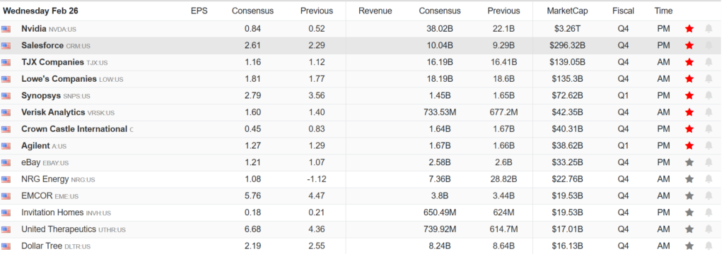Screen dimensions: 724x254
Task: Click NRG Energy's -1.12 previous EPS
Action: 316,179
